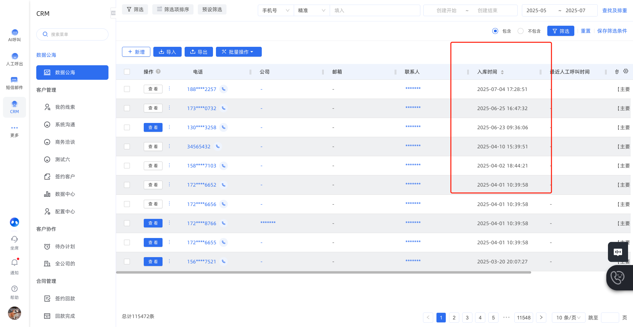Open the 短信邮件 sidebar icon
The width and height of the screenshot is (633, 327).
coord(15,80)
